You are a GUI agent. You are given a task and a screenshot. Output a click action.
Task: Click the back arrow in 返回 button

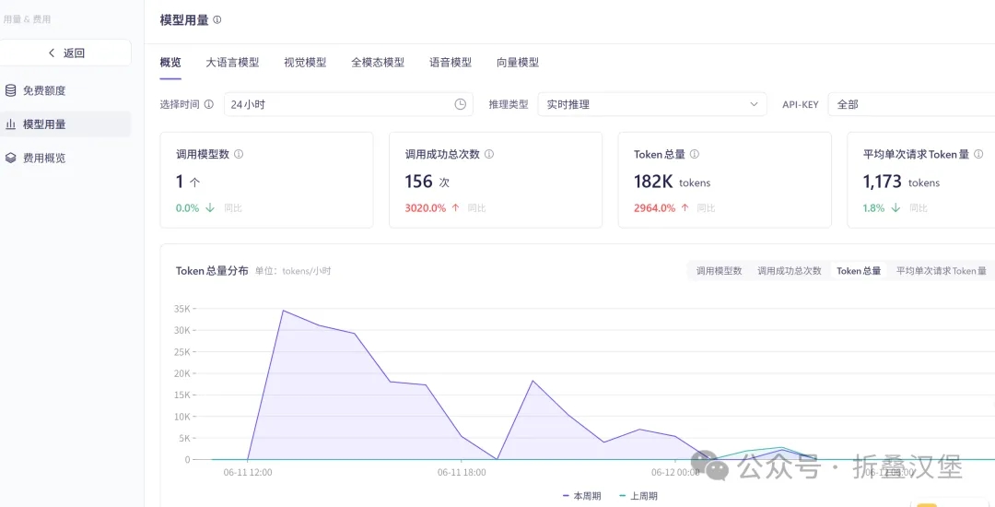[x=52, y=53]
